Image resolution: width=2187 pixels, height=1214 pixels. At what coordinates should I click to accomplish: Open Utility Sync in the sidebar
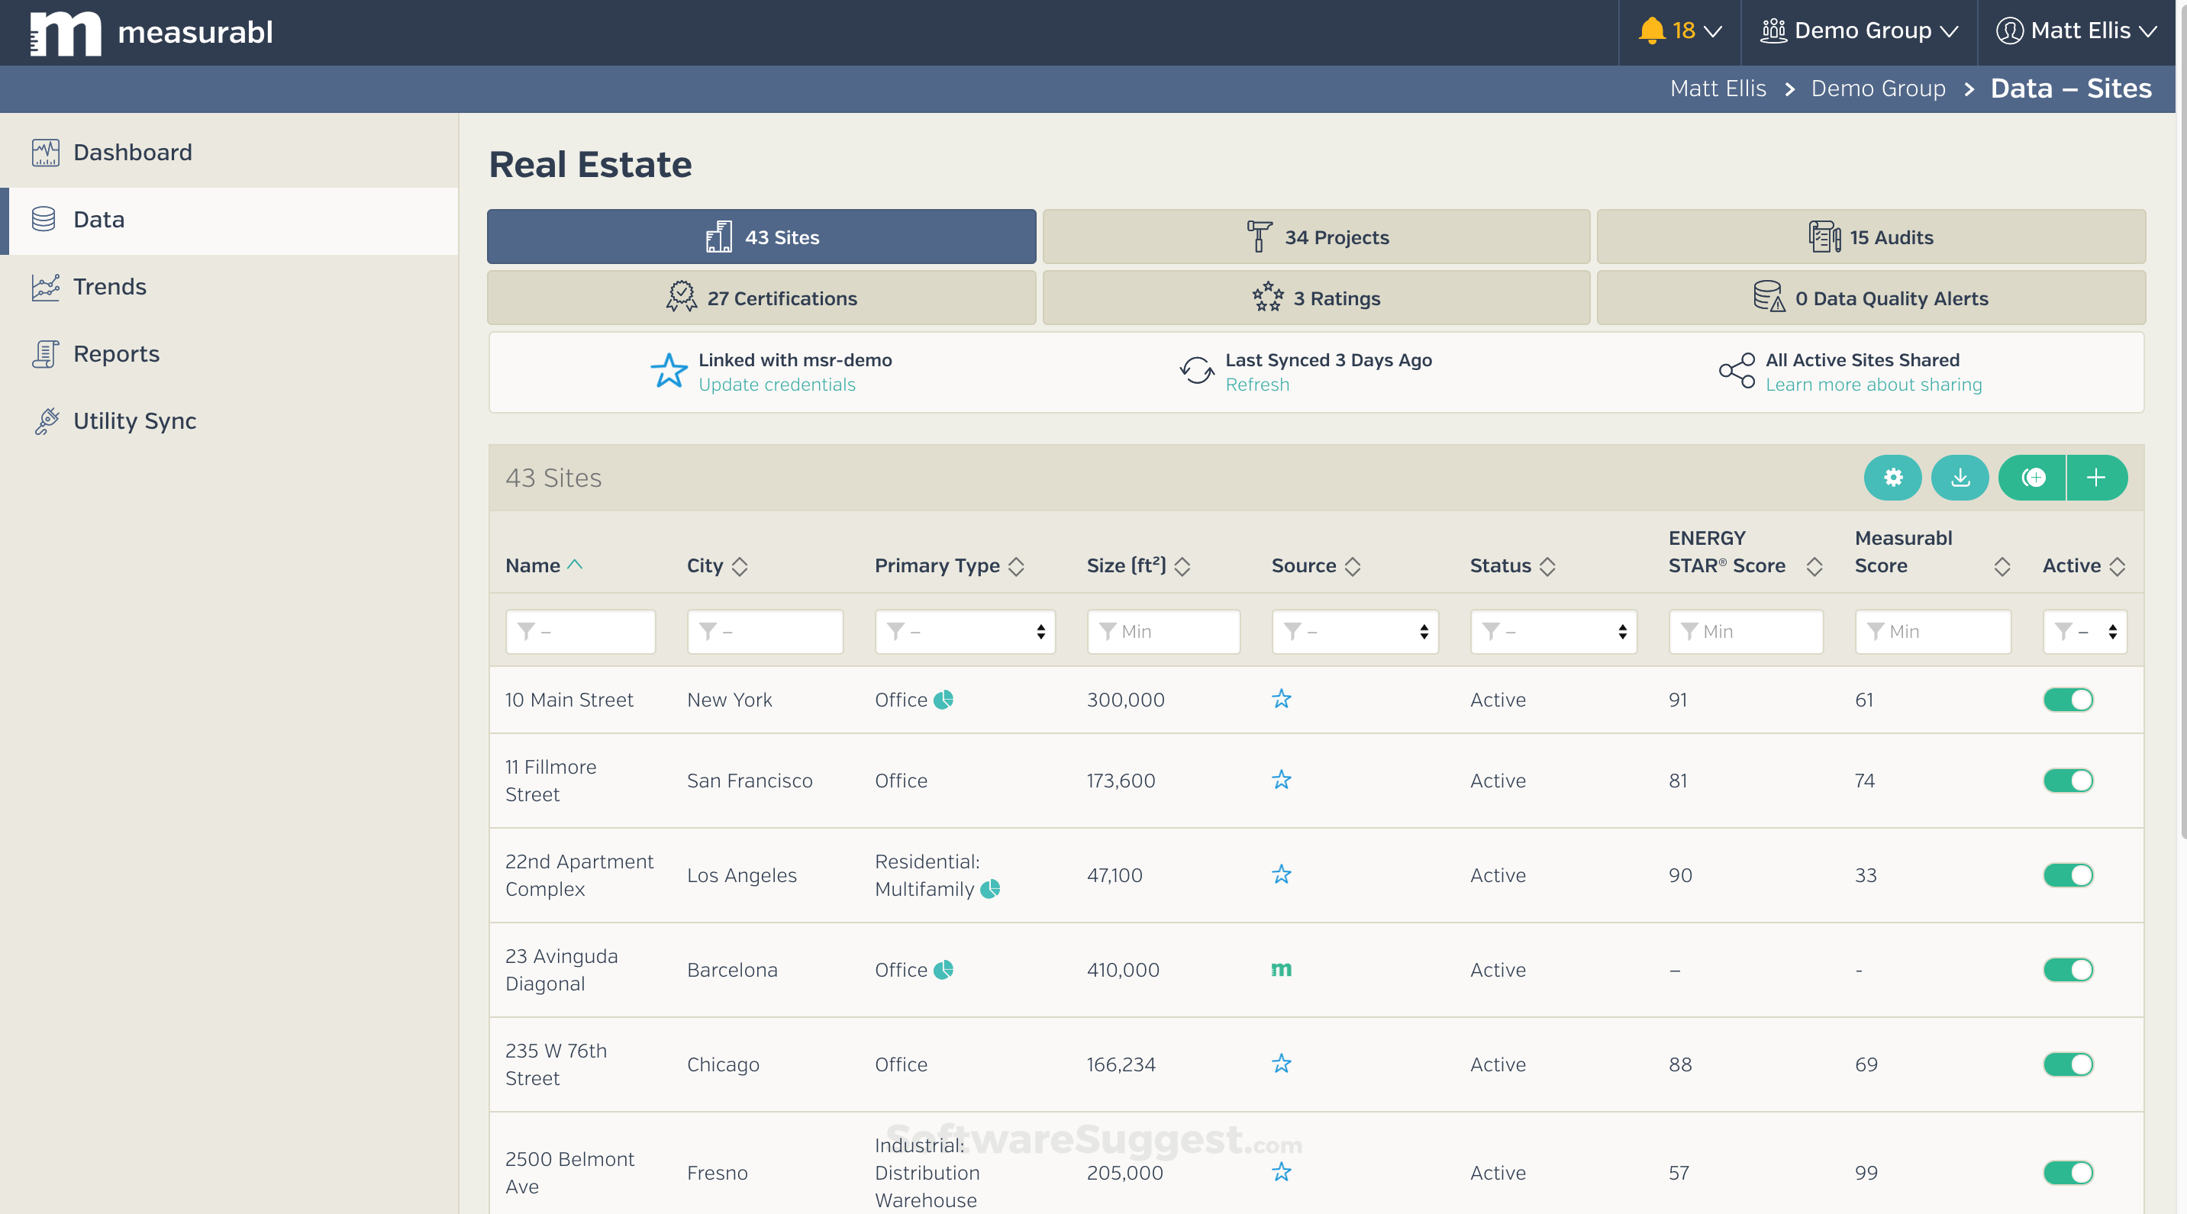[x=136, y=420]
